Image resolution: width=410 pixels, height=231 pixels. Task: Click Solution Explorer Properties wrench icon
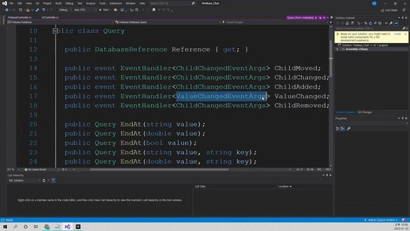[391, 23]
